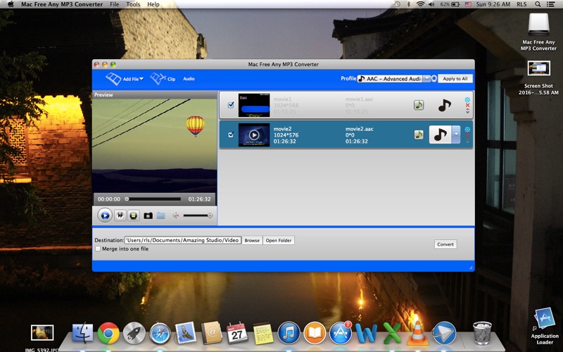
Task: Open Google Chrome from the Dock
Action: coord(108,332)
